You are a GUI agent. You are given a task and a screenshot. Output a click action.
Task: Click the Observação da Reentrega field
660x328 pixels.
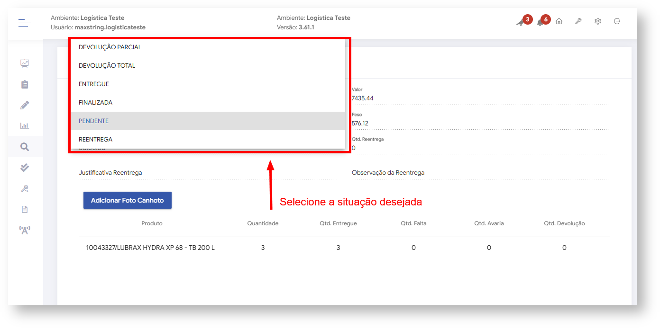click(481, 173)
